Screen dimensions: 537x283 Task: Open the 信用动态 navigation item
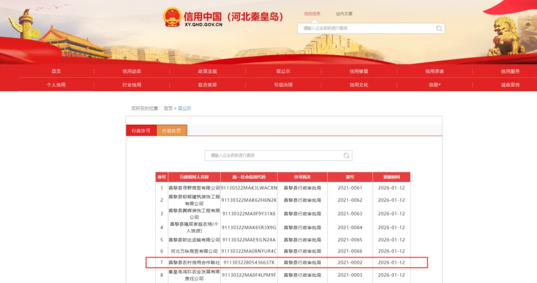(132, 71)
